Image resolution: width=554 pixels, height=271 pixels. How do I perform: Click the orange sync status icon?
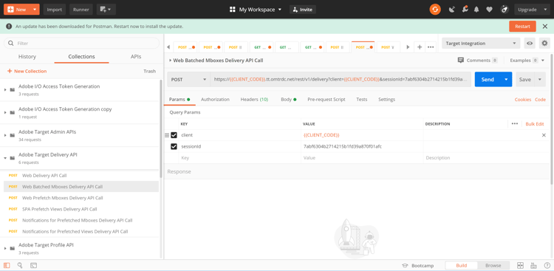tap(435, 10)
